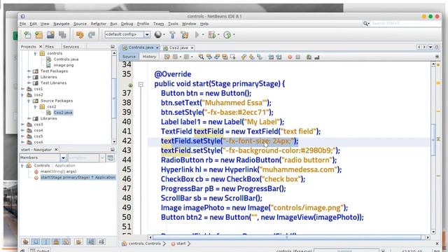Screen dimensions: 448x252
Task: Click Projects tree scroll down arrow
Action: click(x=114, y=141)
